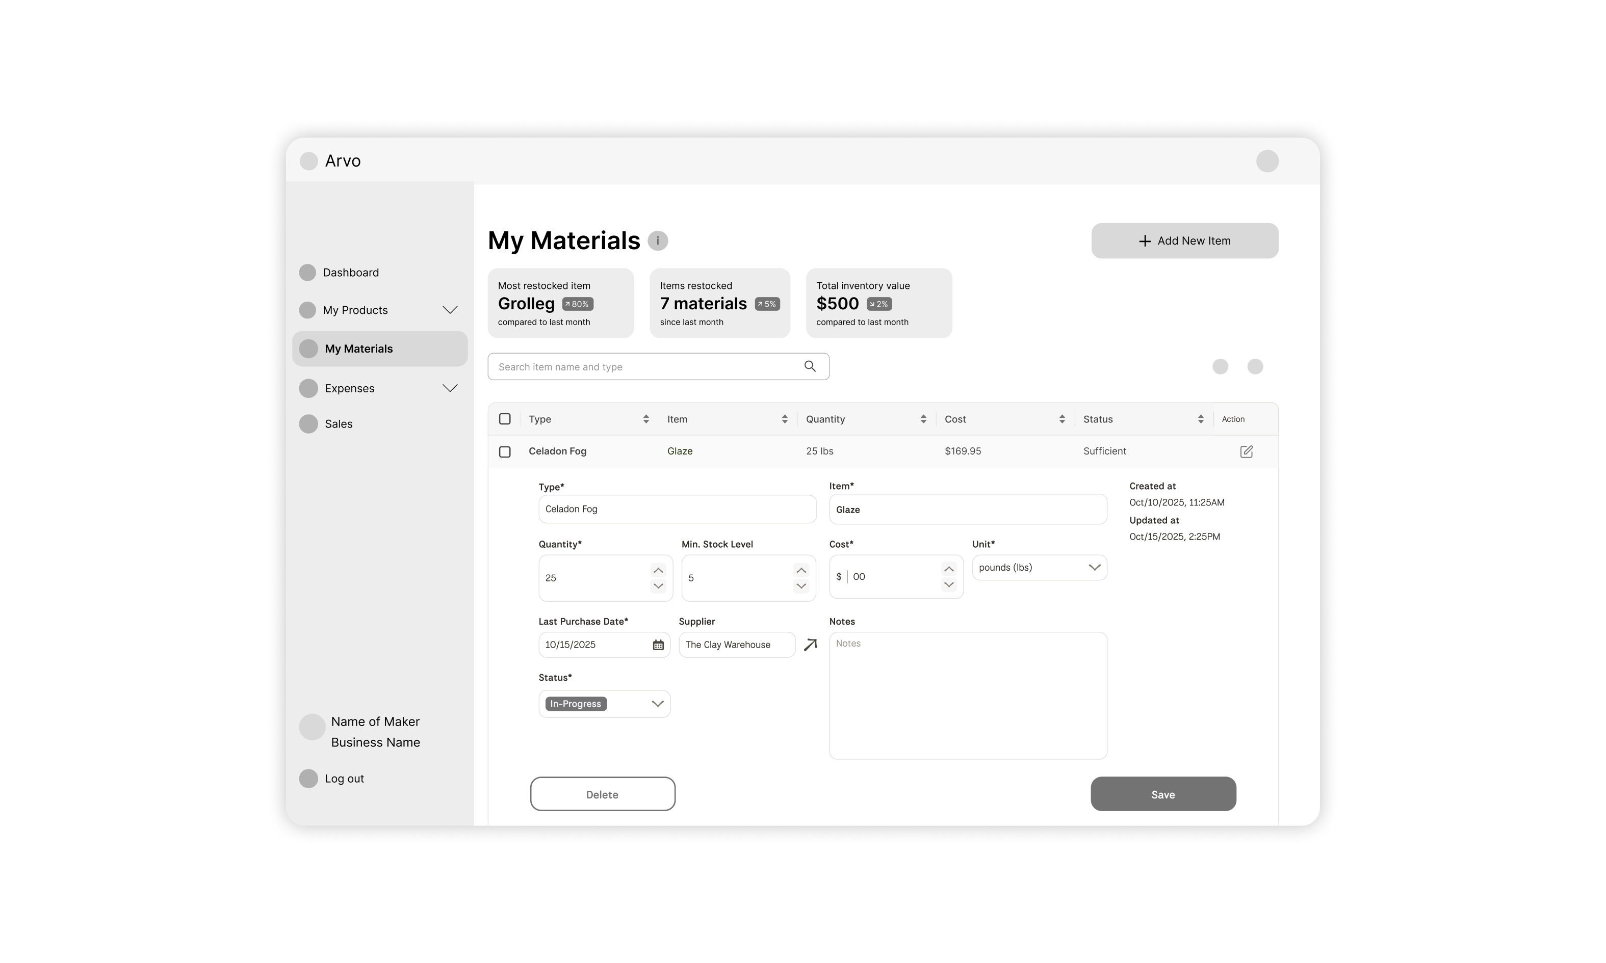The width and height of the screenshot is (1606, 963).
Task: Switch to the My Materials sidebar entry
Action: click(358, 349)
